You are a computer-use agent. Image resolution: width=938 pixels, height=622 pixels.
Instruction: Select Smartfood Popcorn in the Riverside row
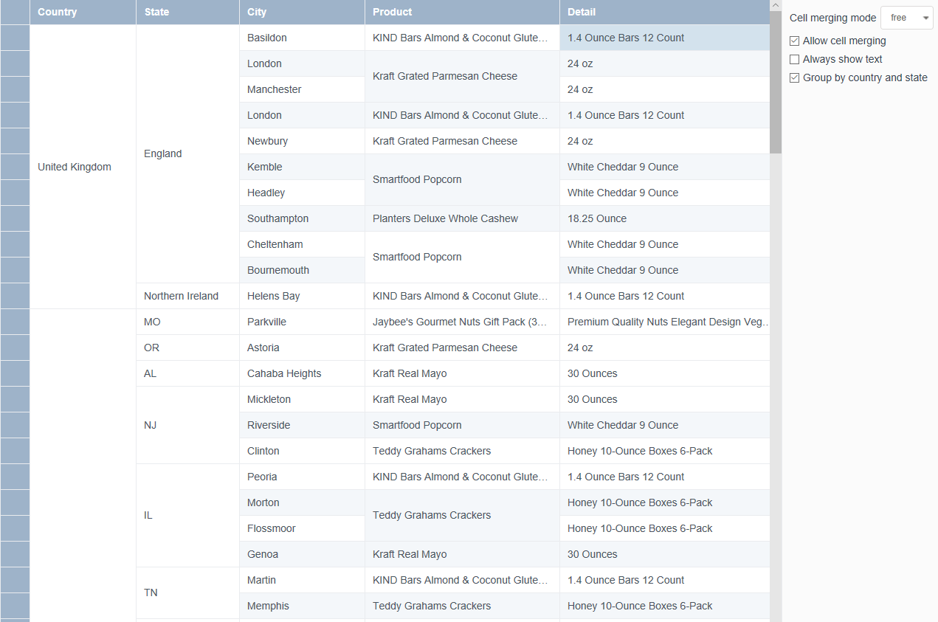point(462,425)
